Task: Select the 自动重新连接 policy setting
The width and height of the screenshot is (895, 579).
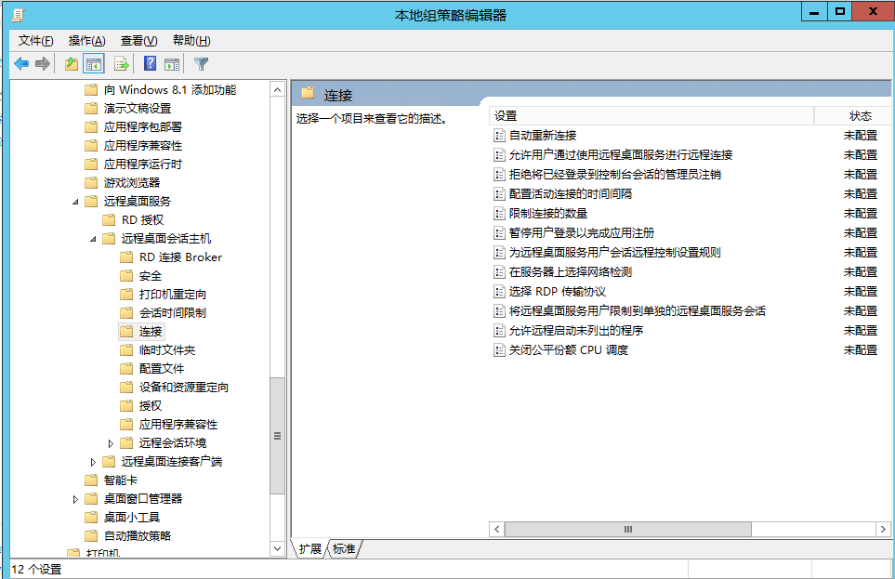Action: tap(543, 136)
